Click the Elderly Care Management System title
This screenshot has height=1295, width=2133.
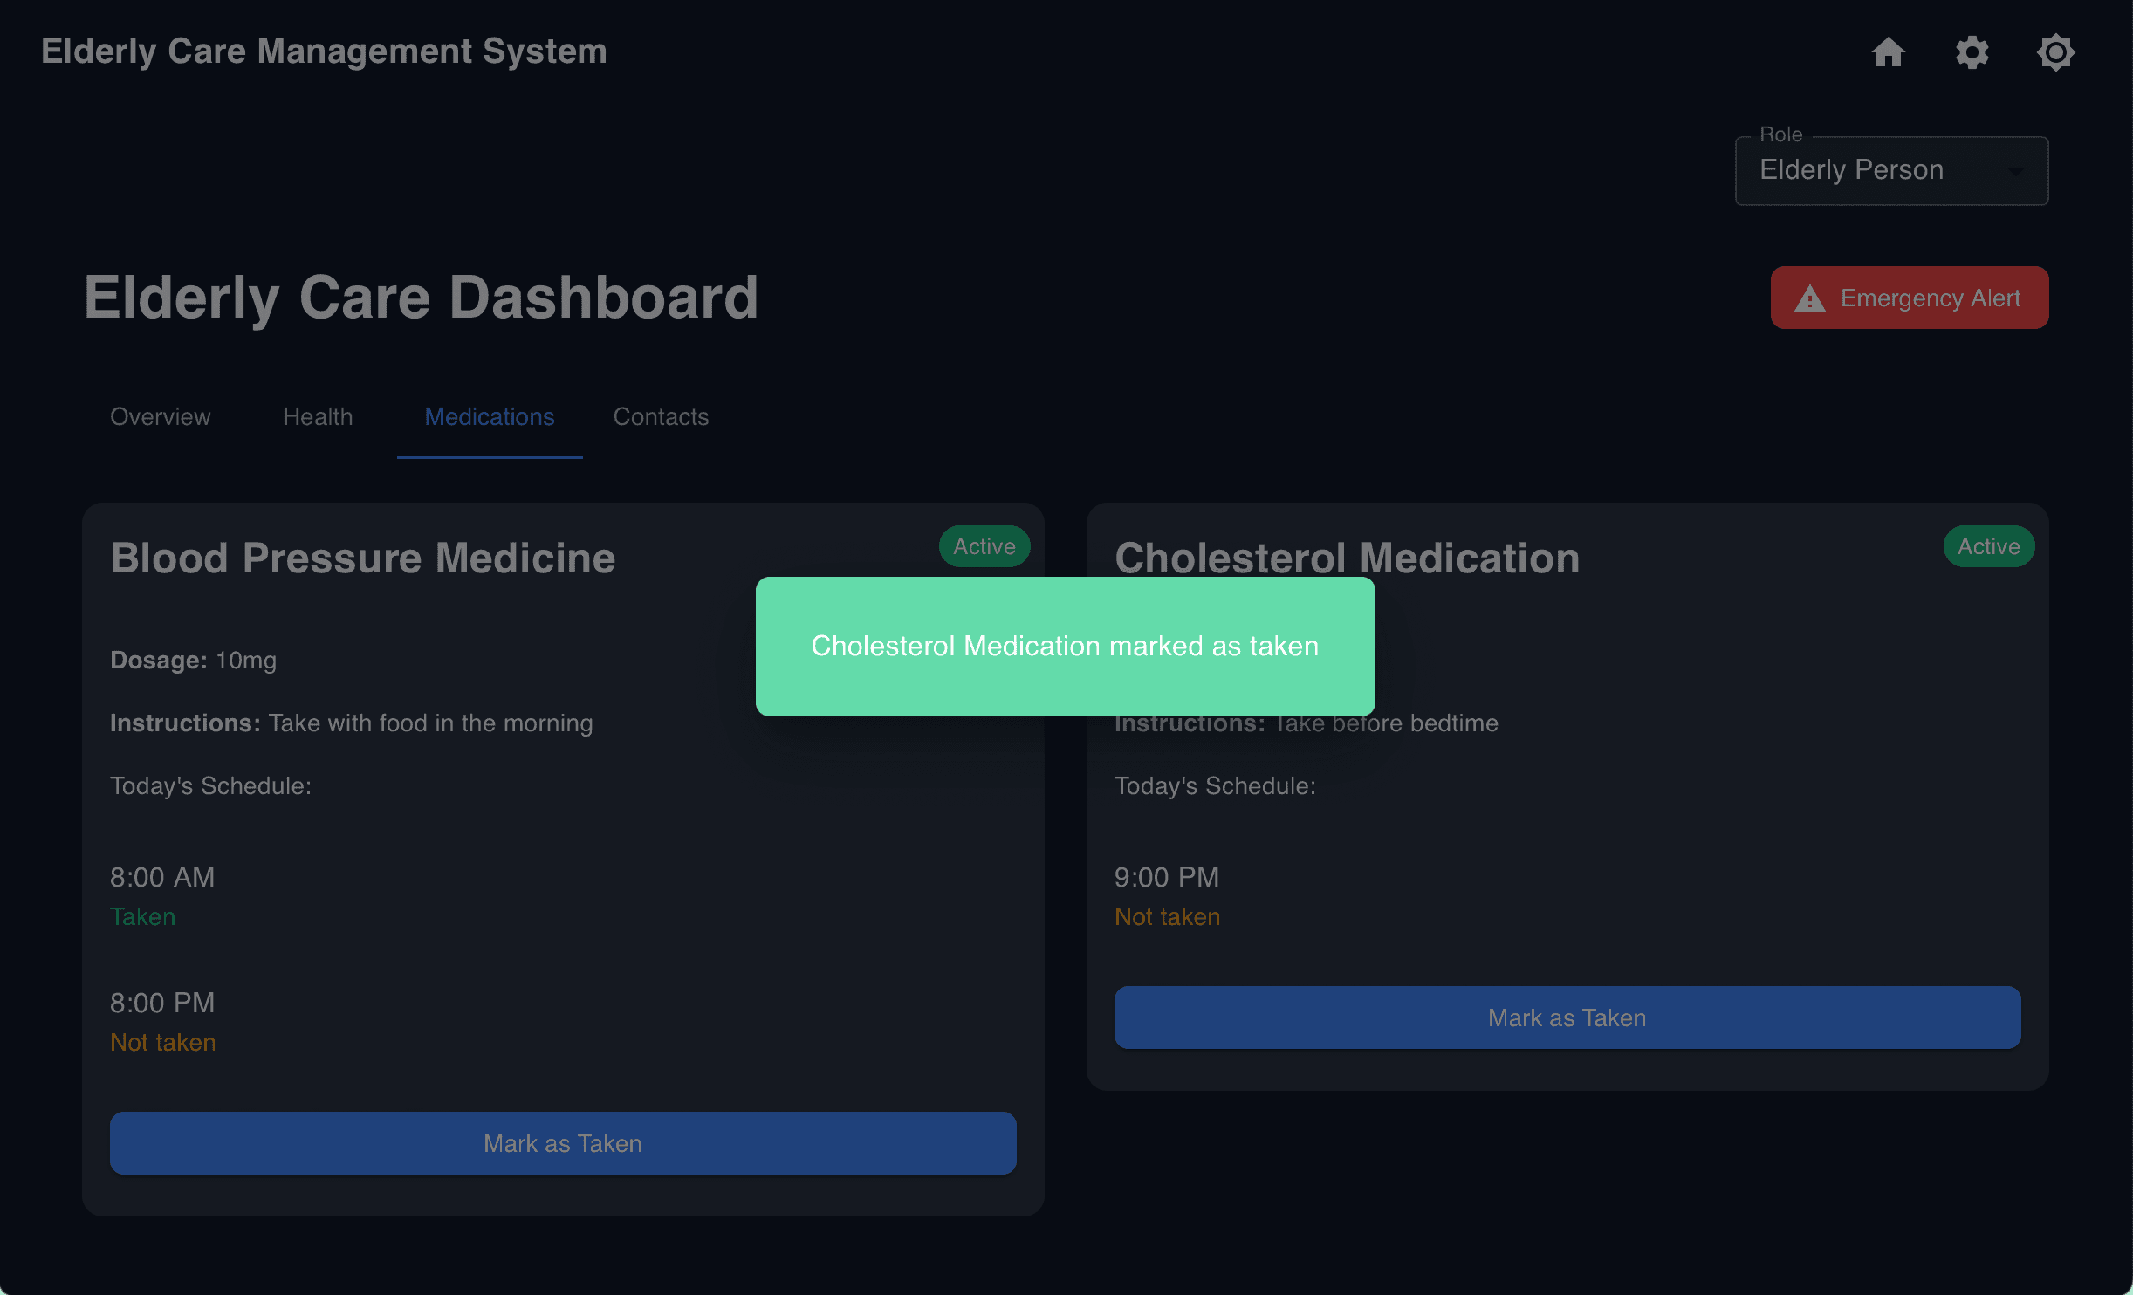[x=324, y=51]
